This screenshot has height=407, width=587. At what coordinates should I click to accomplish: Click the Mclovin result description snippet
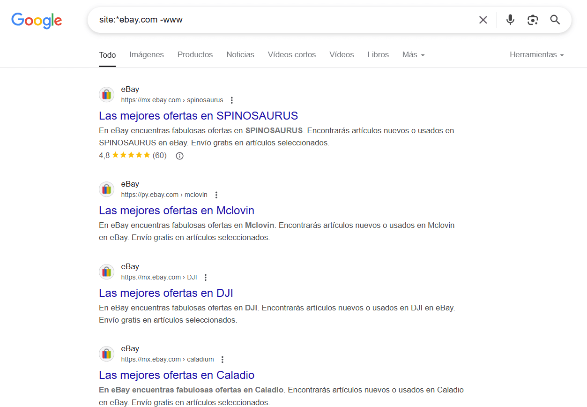[277, 231]
